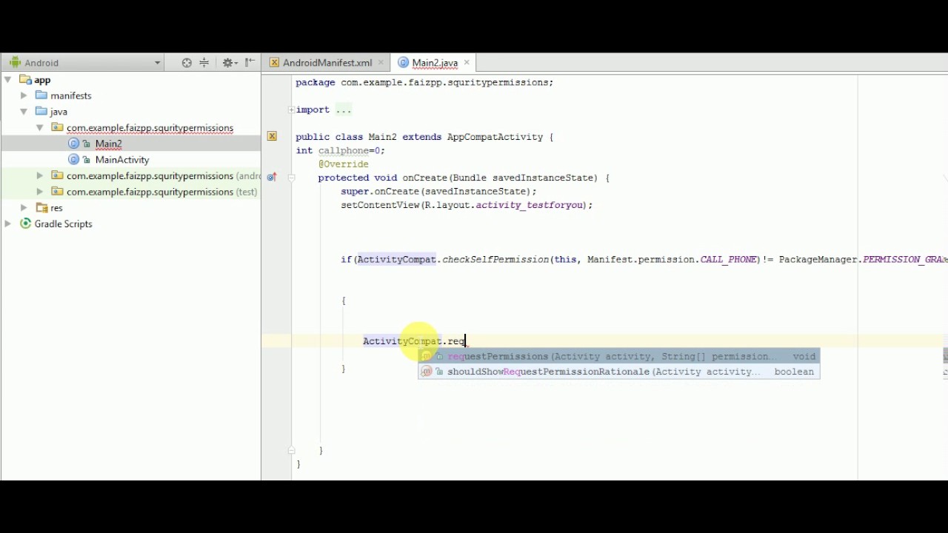Click the MainActivity class file icon
948x533 pixels.
pyautogui.click(x=73, y=160)
